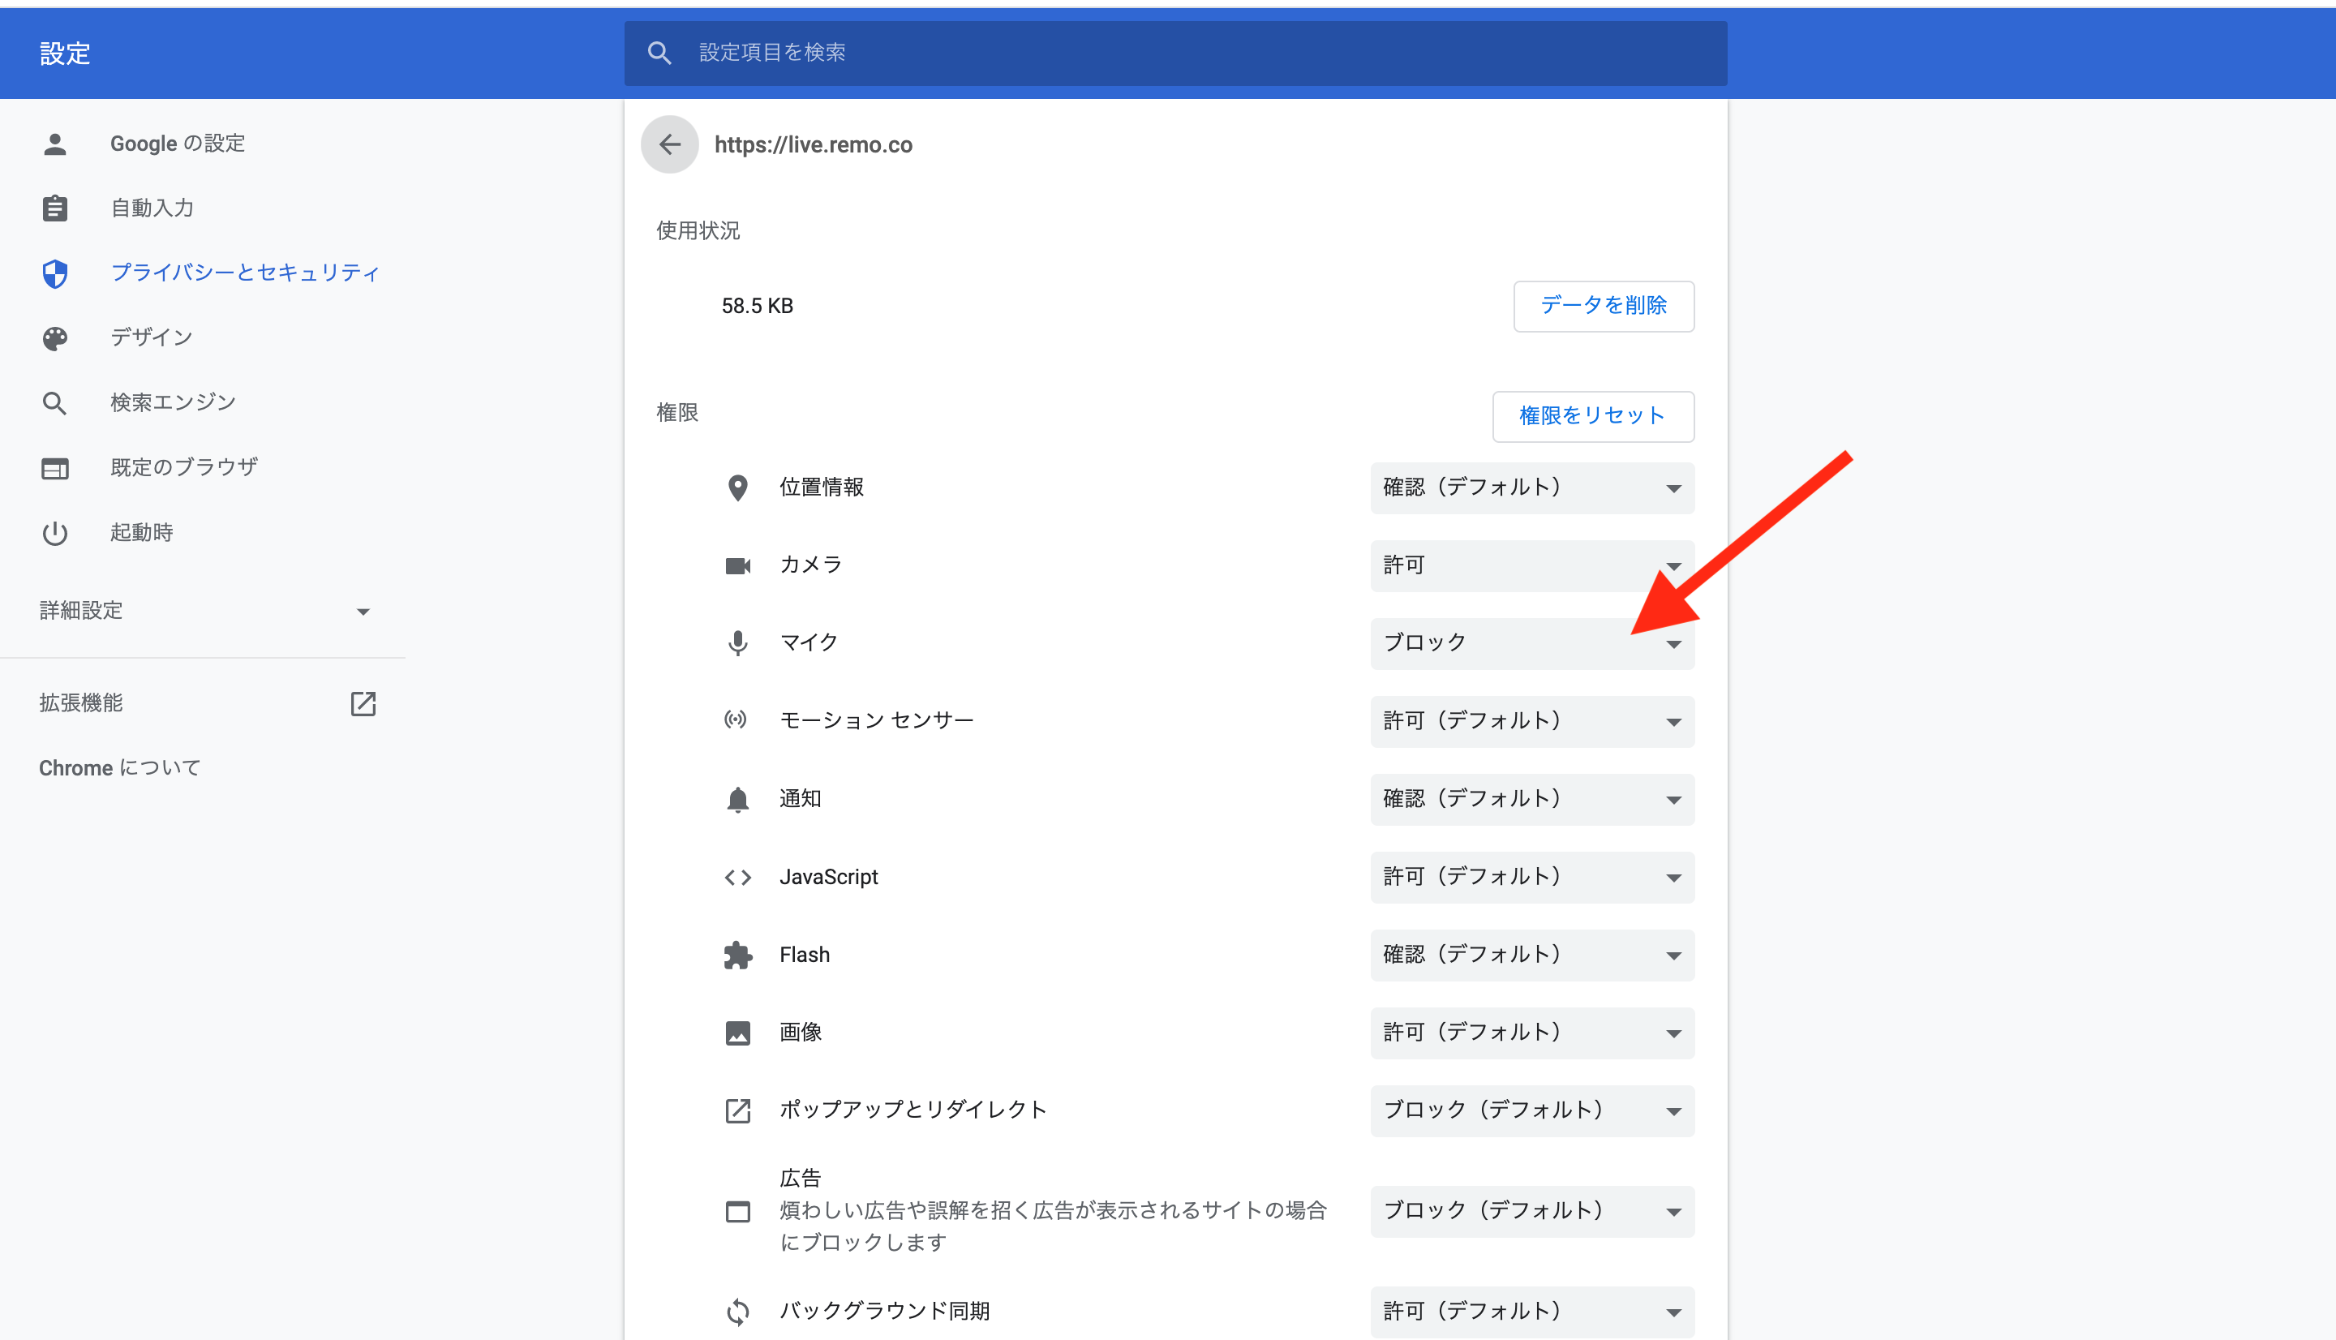
Task: Open Chrome について page
Action: [x=119, y=767]
